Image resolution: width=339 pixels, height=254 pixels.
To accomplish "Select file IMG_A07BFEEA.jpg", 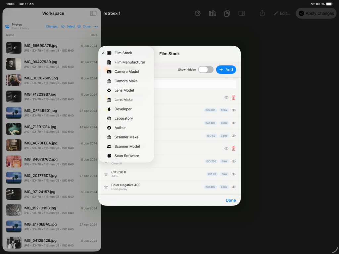I will (52, 145).
